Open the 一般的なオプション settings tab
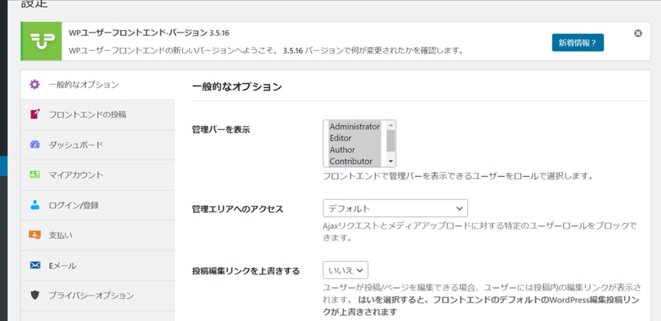Image resolution: width=661 pixels, height=321 pixels. [x=97, y=84]
